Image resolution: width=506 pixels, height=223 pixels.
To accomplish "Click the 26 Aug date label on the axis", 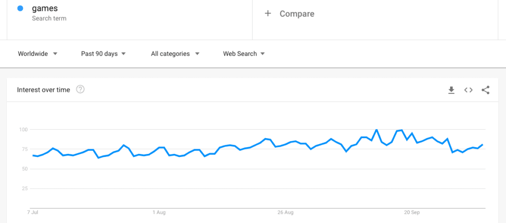I will point(286,213).
